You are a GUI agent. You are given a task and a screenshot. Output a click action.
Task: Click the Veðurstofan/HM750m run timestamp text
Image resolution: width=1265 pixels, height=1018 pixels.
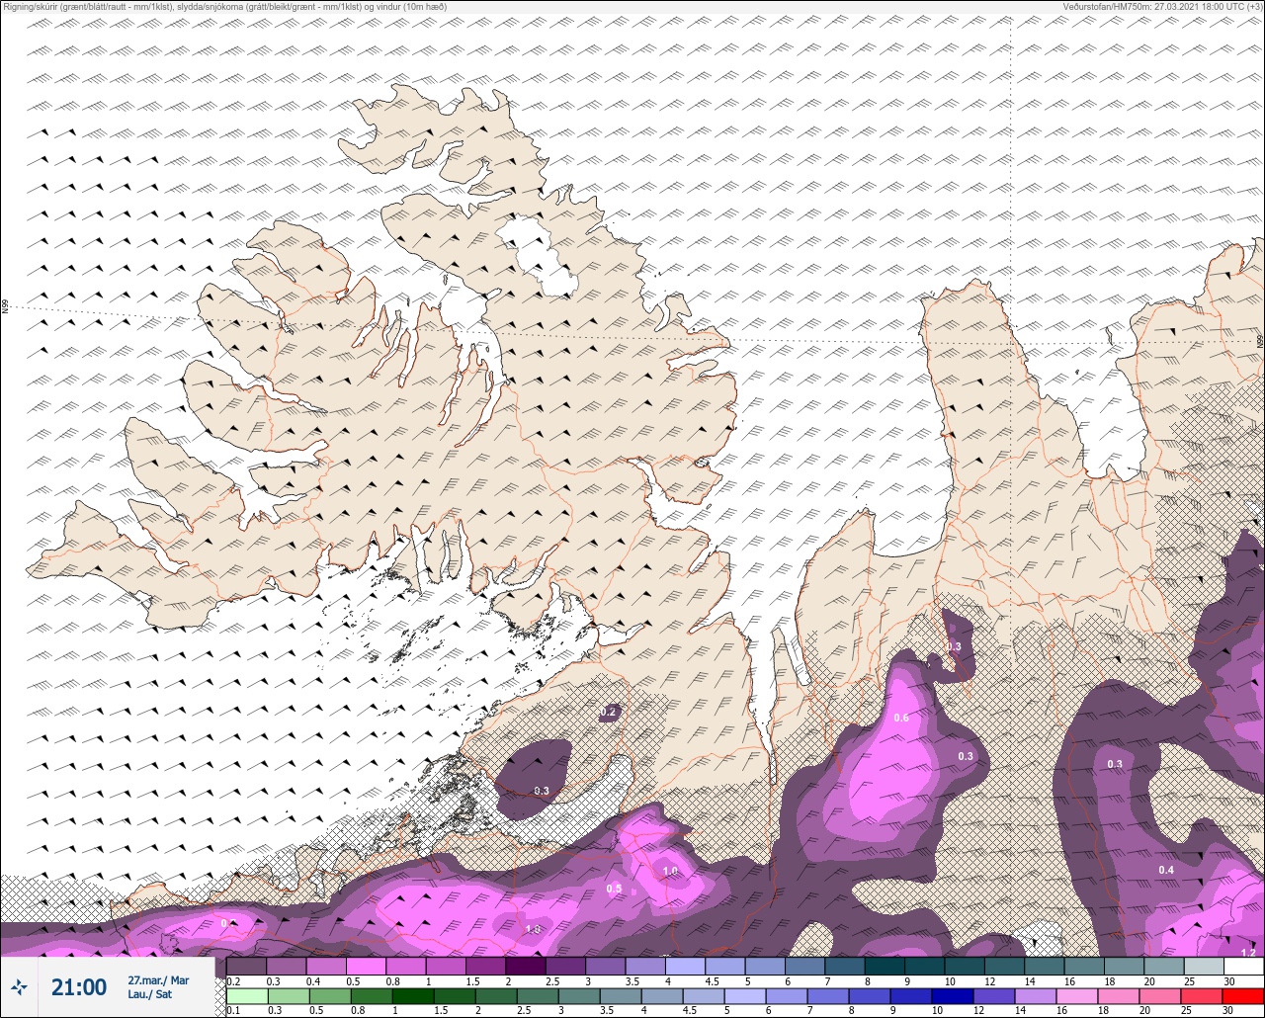[1162, 7]
